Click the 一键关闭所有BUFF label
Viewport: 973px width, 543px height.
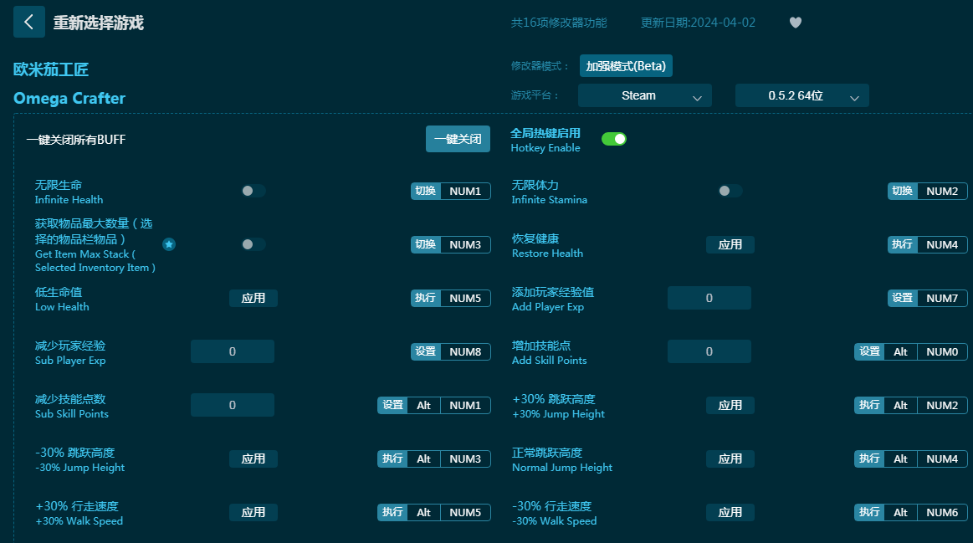click(x=75, y=140)
